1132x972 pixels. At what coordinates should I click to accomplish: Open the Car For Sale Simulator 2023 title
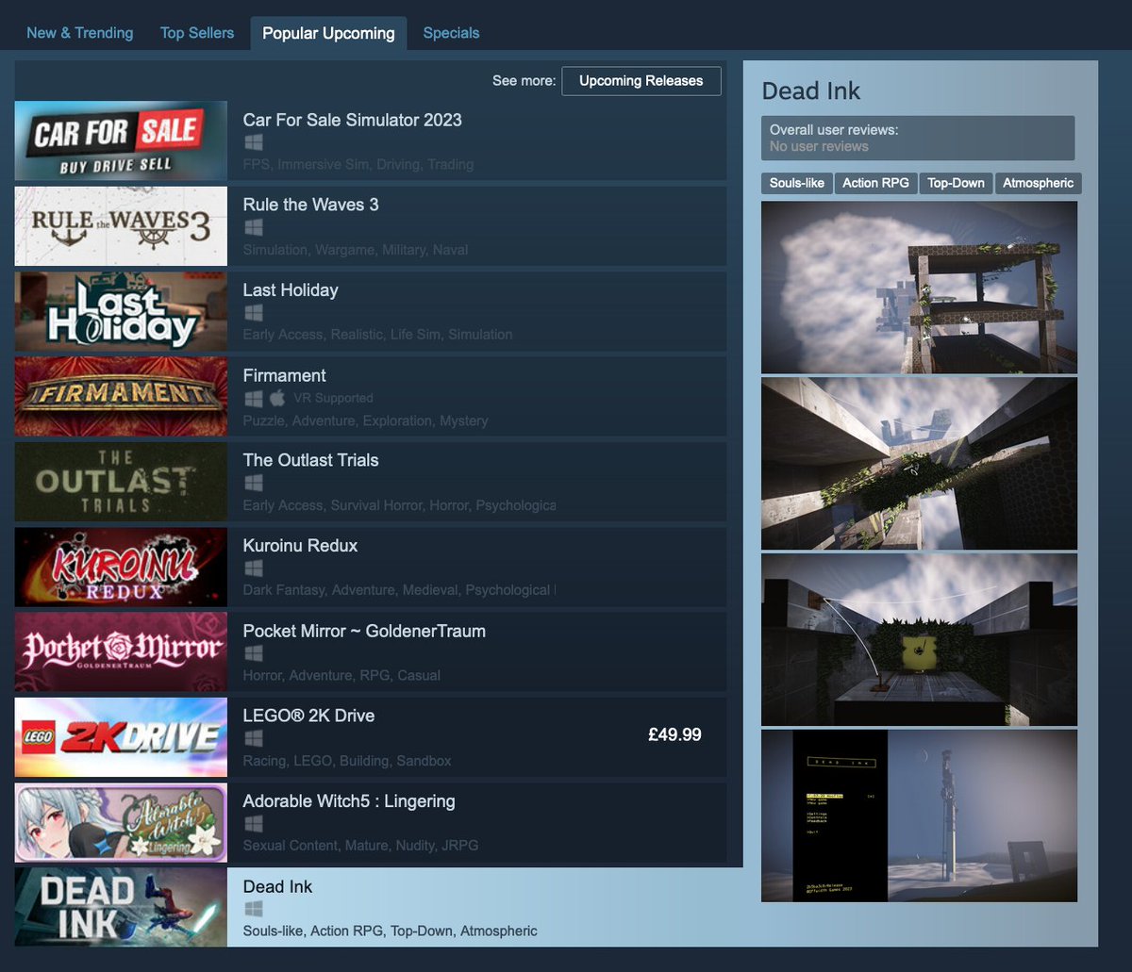coord(353,120)
